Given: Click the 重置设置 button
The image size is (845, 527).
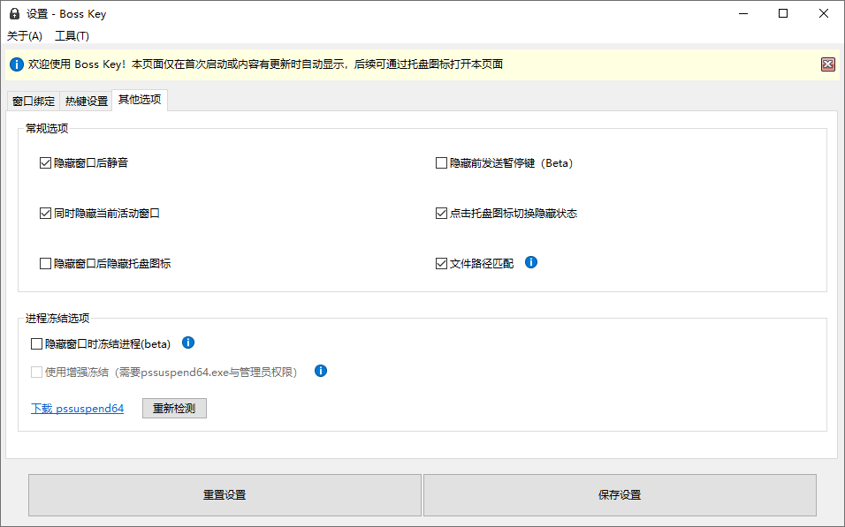Looking at the screenshot, I should (225, 495).
